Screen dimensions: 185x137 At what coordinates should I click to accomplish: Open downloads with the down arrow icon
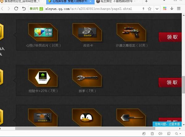(x=172, y=9)
